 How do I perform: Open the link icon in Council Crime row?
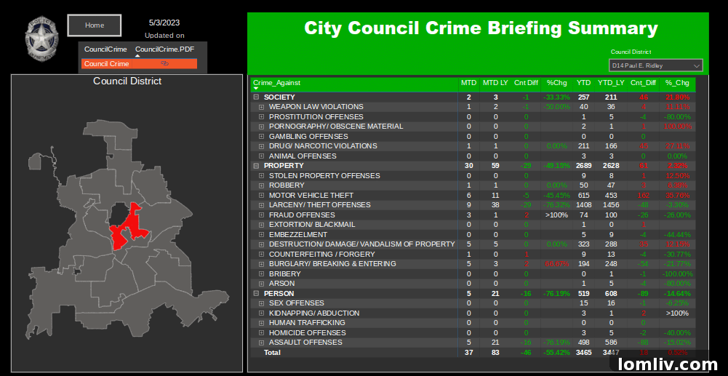pos(164,64)
